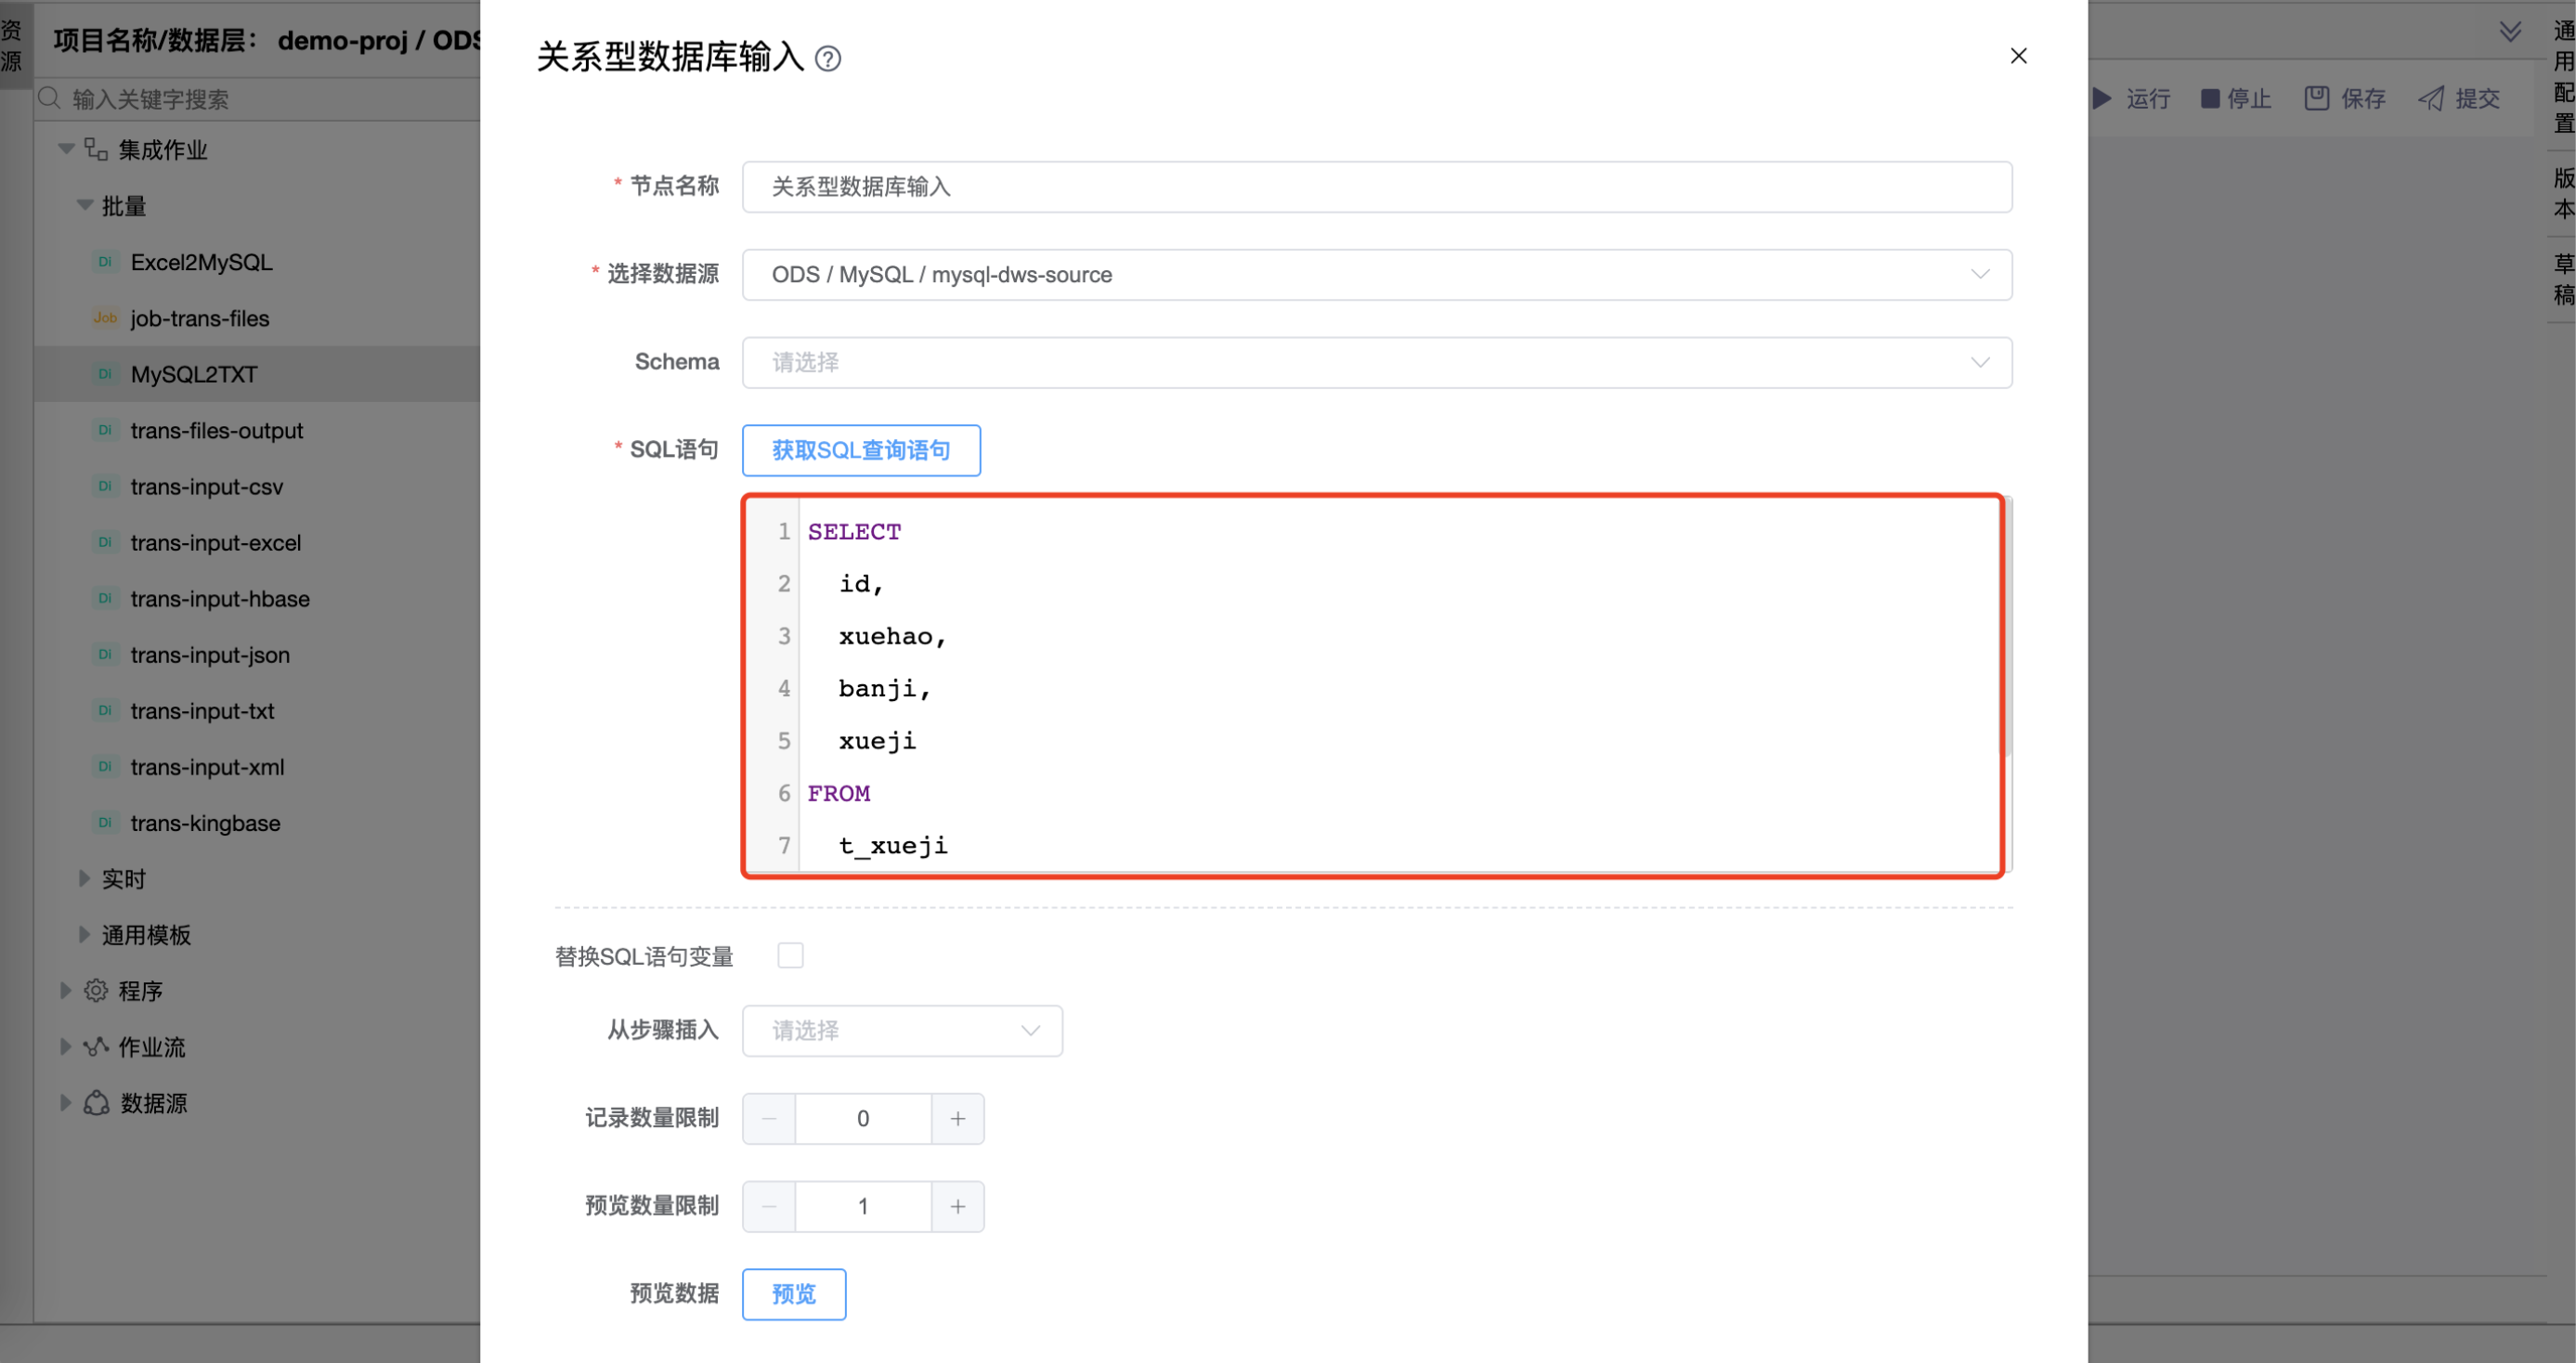Submit the job using the 提交 icon
Viewport: 2576px width, 1363px height.
[2433, 97]
